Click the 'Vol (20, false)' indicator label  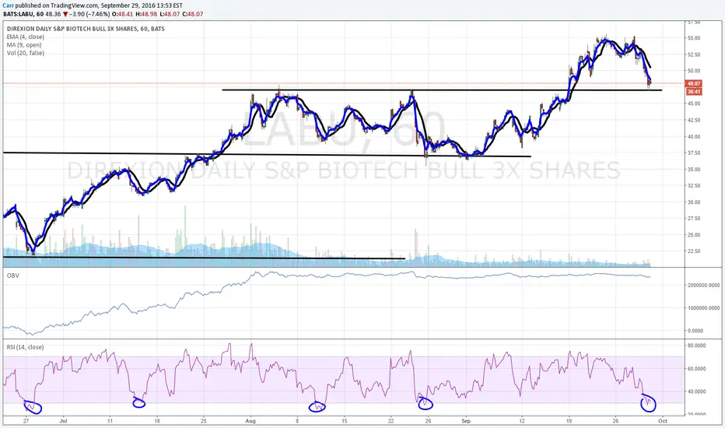[26, 53]
